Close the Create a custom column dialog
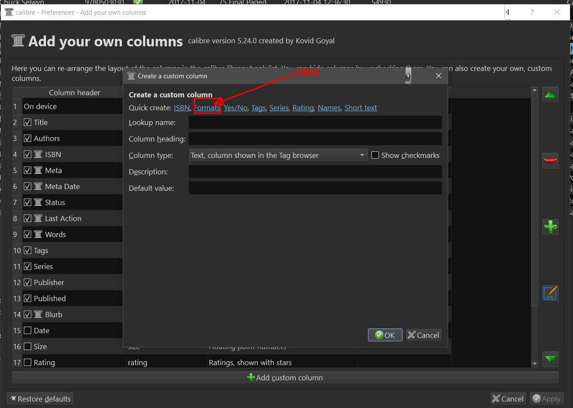The height and width of the screenshot is (408, 573). (439, 76)
